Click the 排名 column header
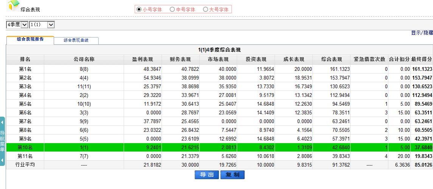 click(25, 59)
